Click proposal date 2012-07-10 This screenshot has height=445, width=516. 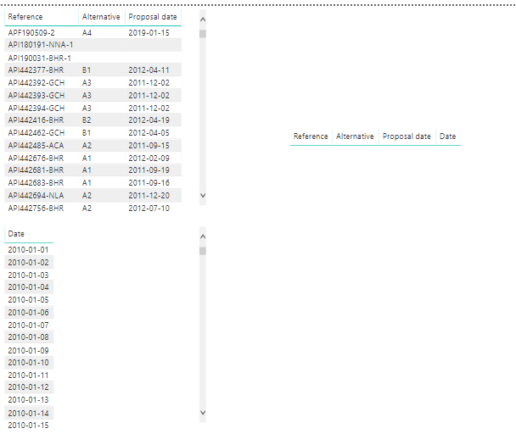pyautogui.click(x=149, y=208)
